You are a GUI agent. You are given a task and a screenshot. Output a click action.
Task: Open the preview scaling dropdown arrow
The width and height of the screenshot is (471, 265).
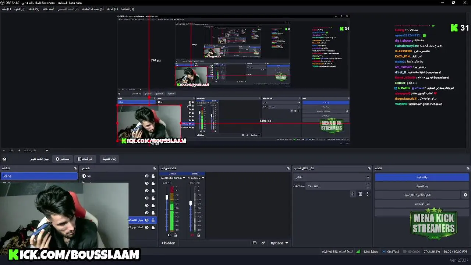pyautogui.click(x=47, y=150)
